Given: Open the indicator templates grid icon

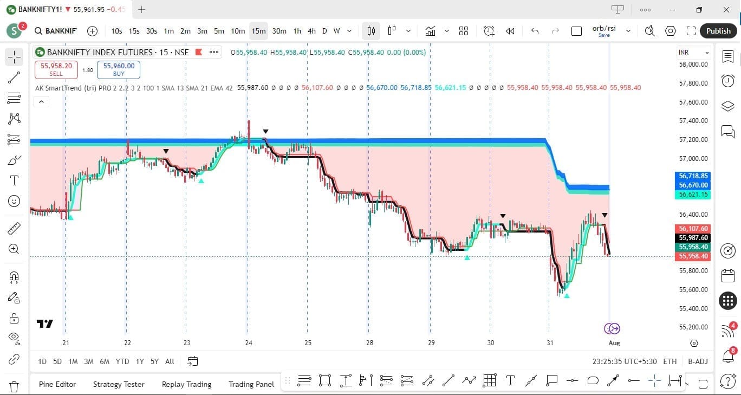Looking at the screenshot, I should [x=464, y=31].
